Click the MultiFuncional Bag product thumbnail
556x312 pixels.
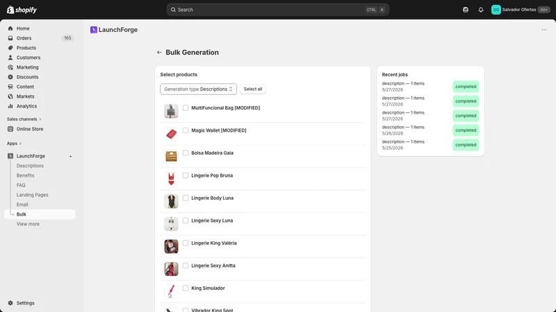tap(171, 111)
